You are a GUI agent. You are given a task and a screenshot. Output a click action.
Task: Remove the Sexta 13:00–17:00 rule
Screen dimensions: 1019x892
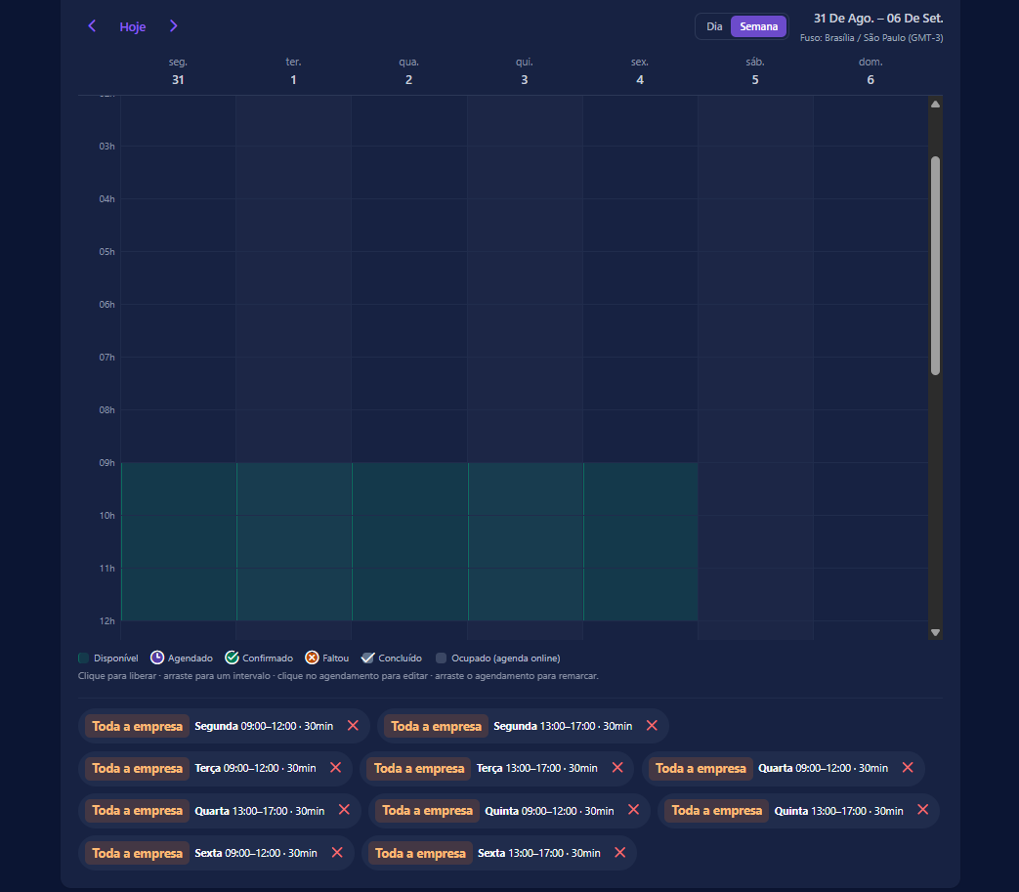pos(620,852)
